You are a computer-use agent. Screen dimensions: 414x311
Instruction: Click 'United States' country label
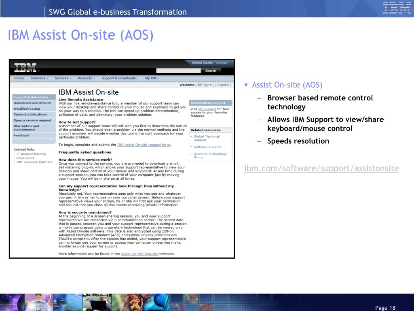coord(202,63)
